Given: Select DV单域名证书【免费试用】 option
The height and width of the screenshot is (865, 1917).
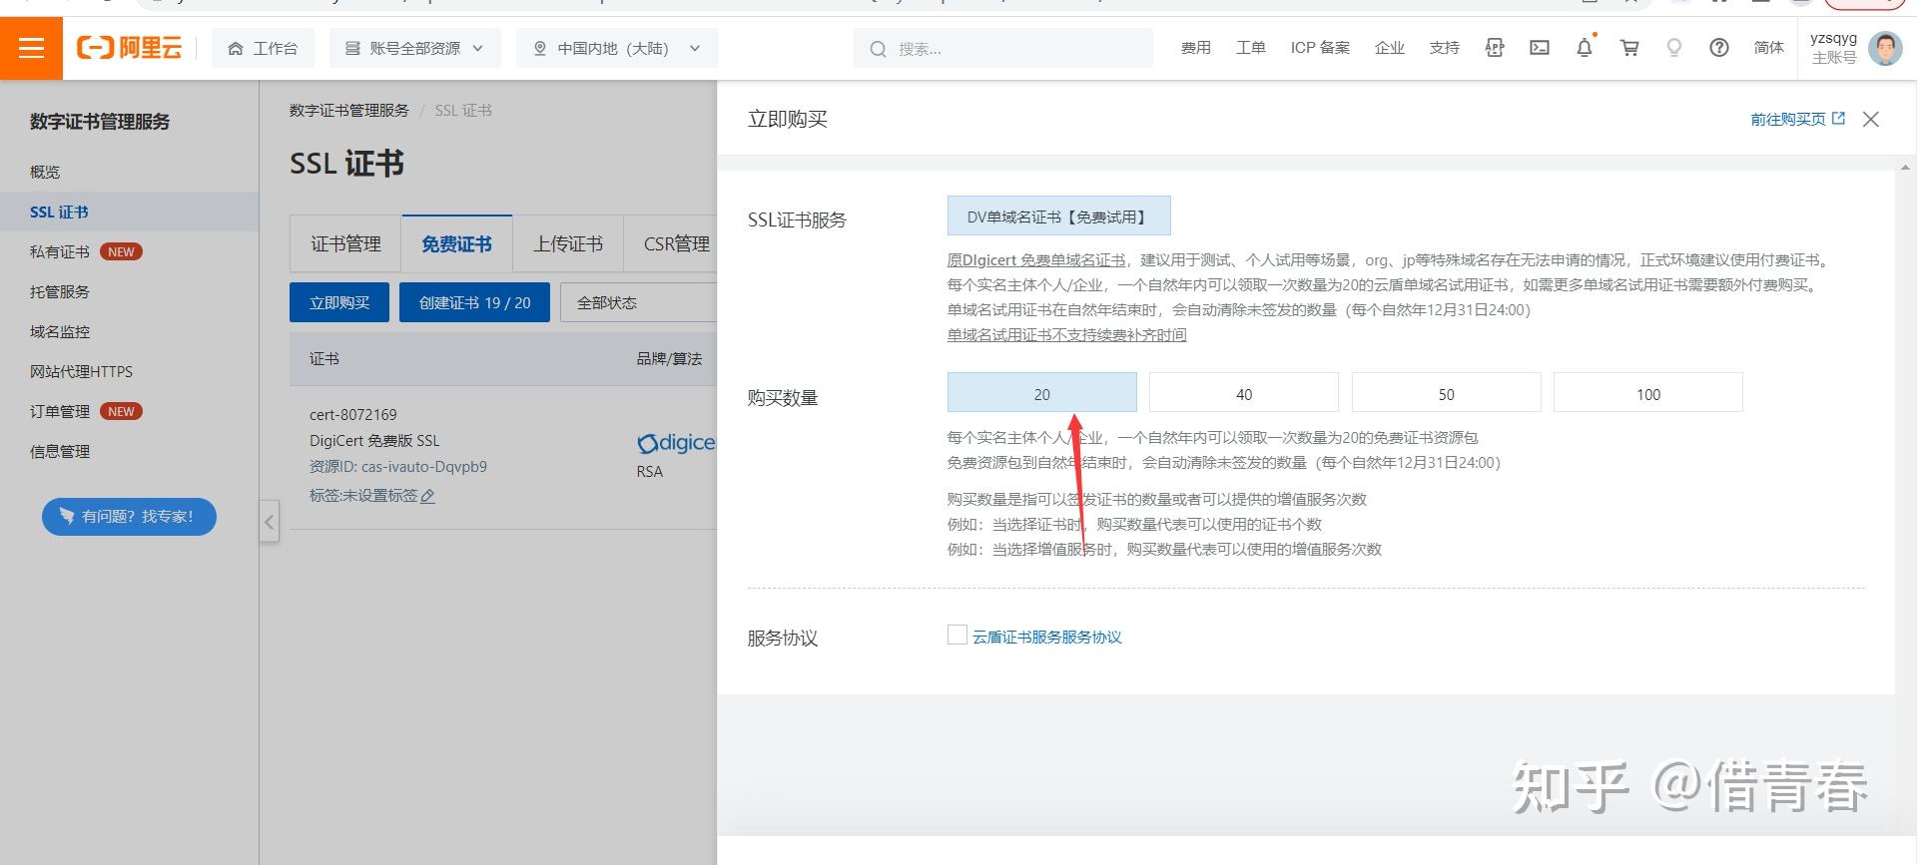Looking at the screenshot, I should pyautogui.click(x=1058, y=216).
